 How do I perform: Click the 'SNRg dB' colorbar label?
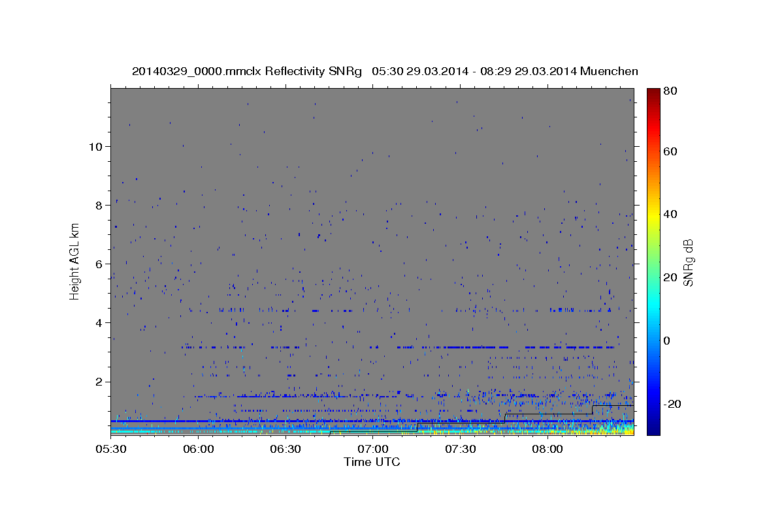coord(688,262)
